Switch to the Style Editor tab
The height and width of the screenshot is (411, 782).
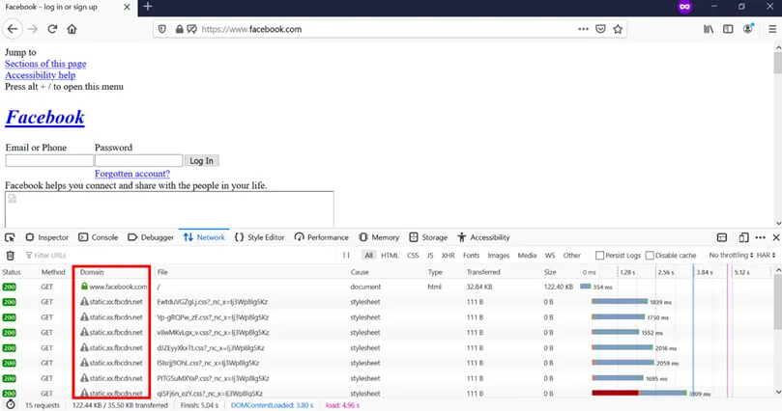pos(259,237)
